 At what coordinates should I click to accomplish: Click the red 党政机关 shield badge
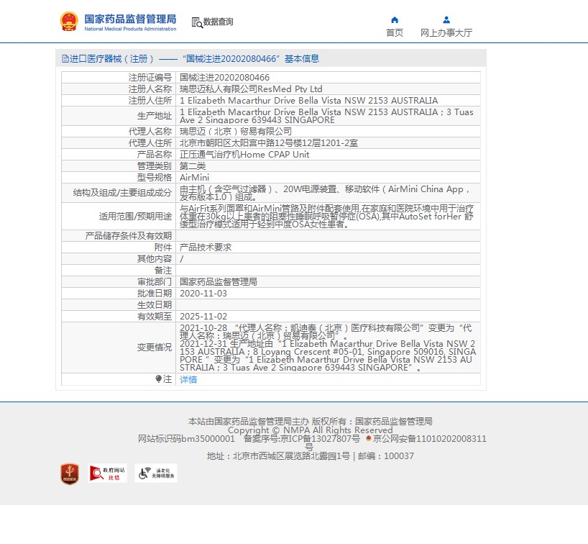coord(70,473)
